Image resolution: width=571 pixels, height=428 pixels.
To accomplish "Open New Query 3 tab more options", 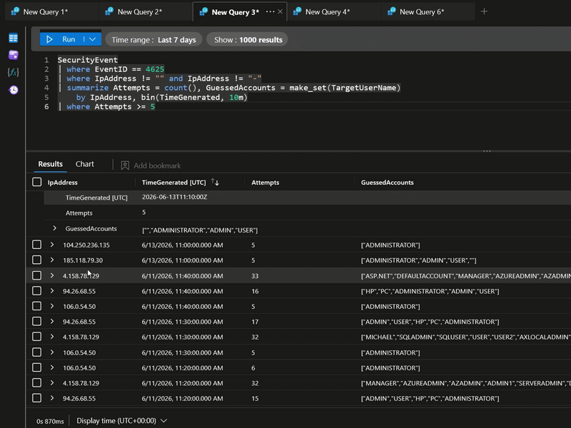I will point(270,11).
